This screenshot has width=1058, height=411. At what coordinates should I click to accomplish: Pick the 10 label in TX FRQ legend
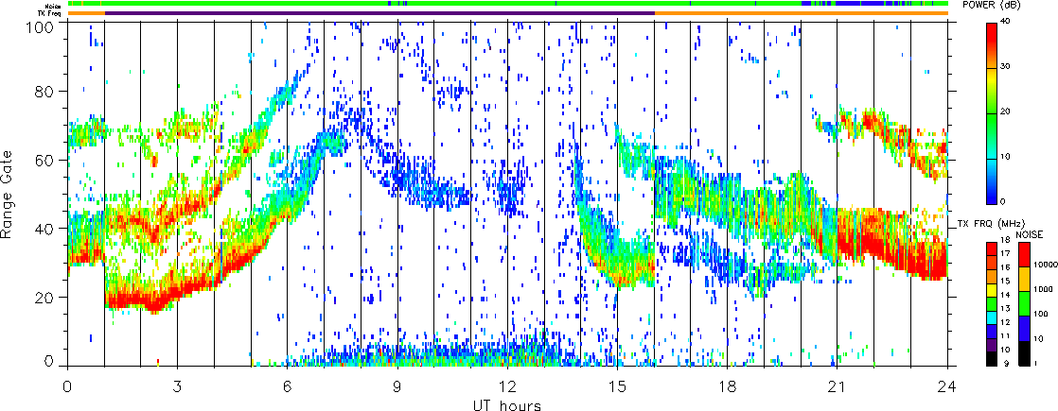click(x=1005, y=350)
